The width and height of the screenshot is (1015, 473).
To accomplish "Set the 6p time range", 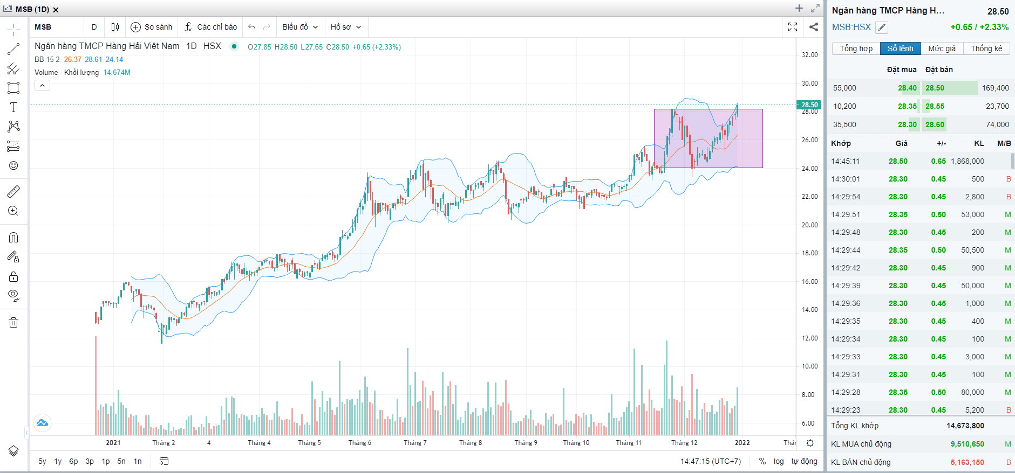I will (73, 461).
